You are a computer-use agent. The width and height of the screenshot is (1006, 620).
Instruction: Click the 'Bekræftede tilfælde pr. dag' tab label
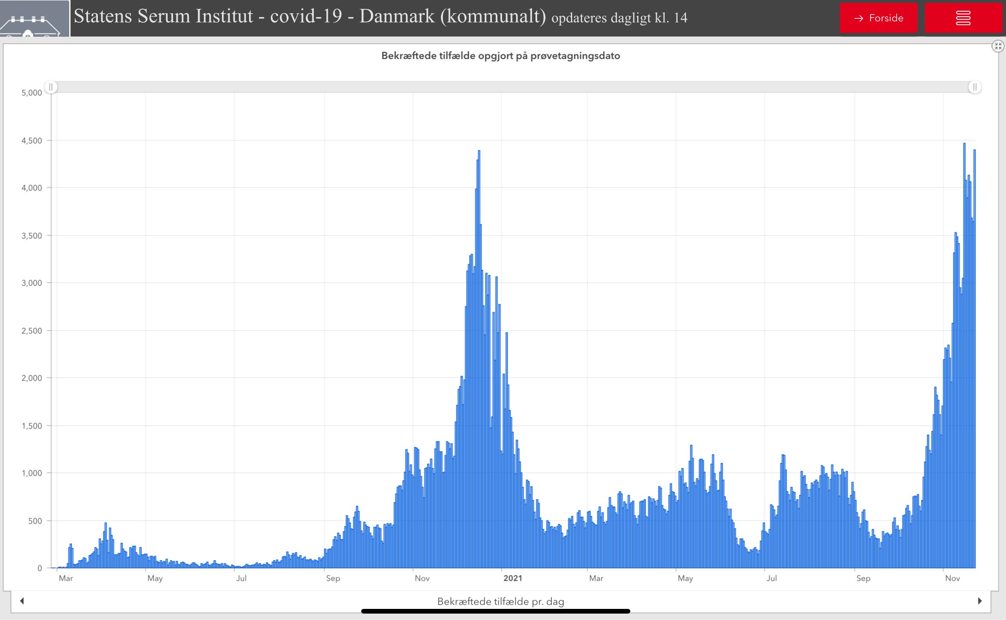tap(500, 601)
